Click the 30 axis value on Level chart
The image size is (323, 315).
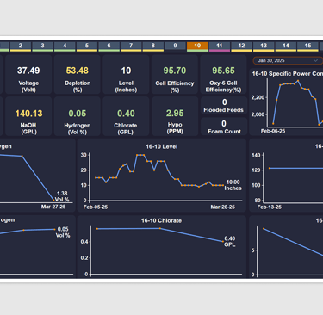point(84,155)
